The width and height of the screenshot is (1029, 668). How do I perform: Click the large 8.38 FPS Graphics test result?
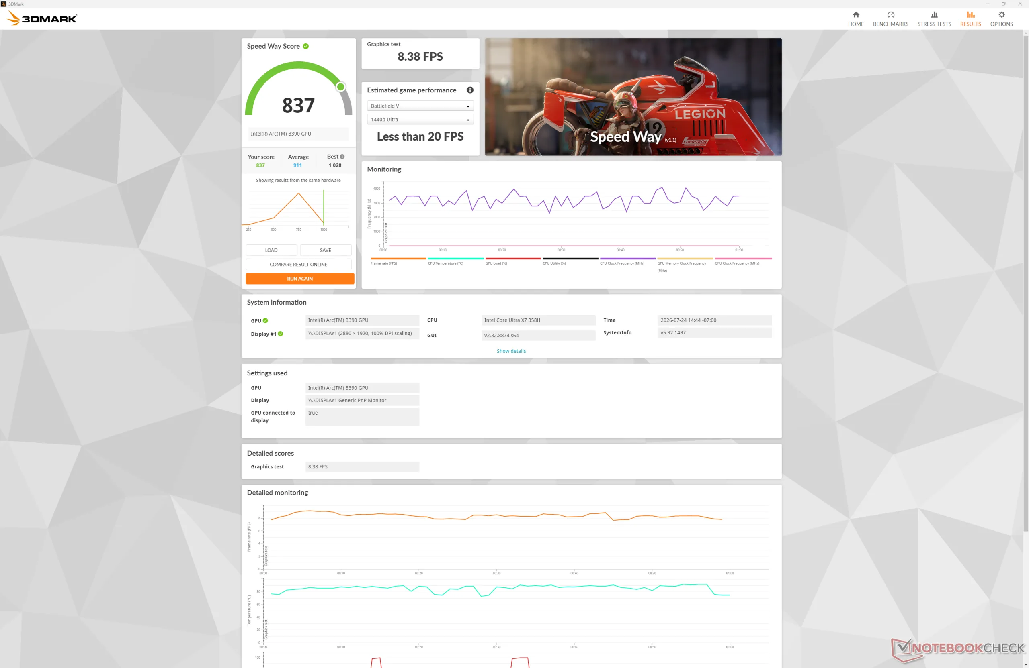coord(420,57)
